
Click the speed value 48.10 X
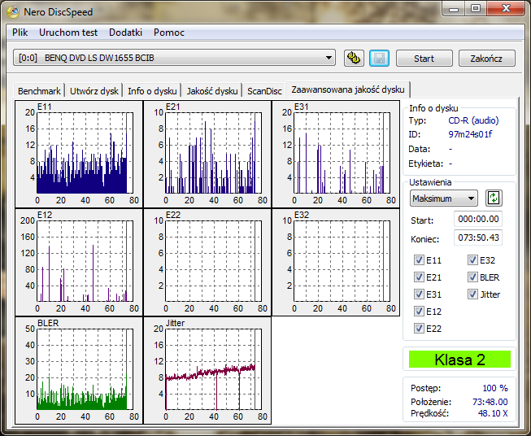pyautogui.click(x=493, y=413)
